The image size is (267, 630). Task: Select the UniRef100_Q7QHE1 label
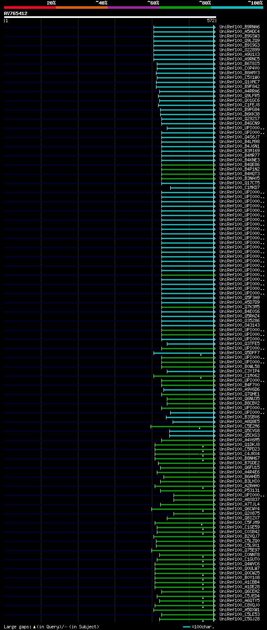[239, 394]
